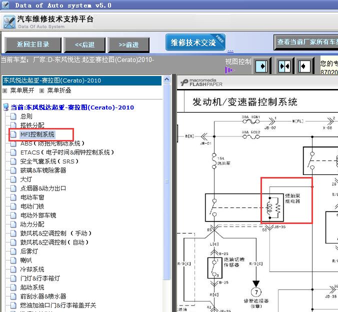Click view control right-arrow icon
Image resolution: width=338 pixels, height=312 pixels.
point(262,66)
